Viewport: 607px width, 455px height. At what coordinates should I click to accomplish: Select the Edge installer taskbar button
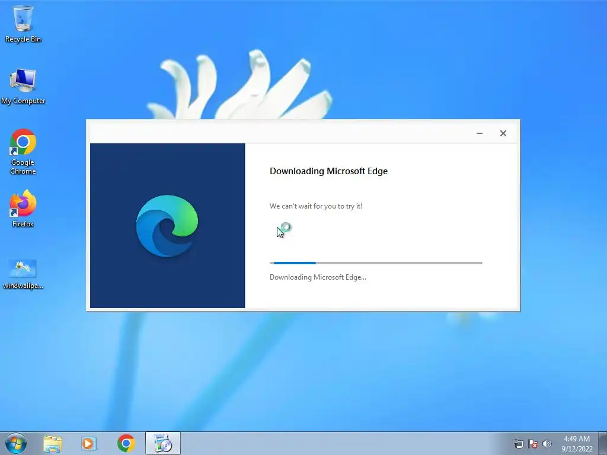pyautogui.click(x=163, y=443)
